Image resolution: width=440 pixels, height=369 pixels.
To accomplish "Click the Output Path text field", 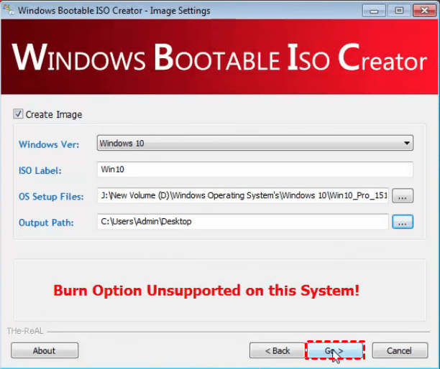I will [243, 222].
